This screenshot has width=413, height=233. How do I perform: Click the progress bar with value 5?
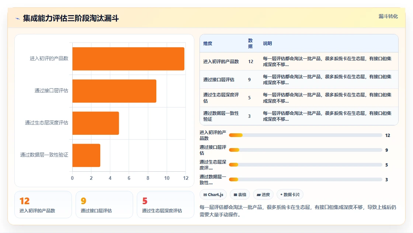[x=306, y=165]
